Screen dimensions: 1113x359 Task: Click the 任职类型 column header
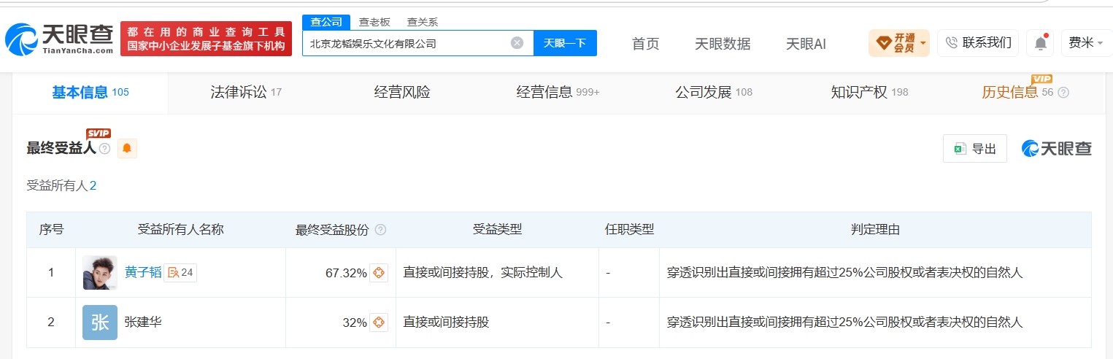[629, 230]
